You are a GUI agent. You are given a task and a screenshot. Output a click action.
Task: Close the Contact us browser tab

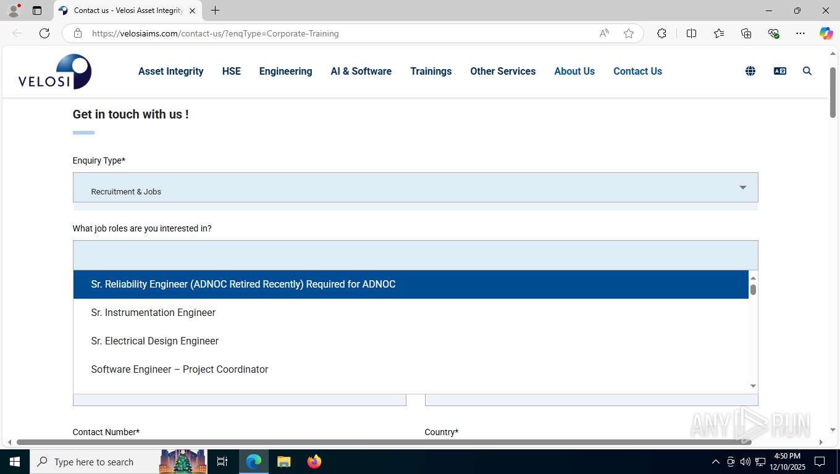[192, 10]
